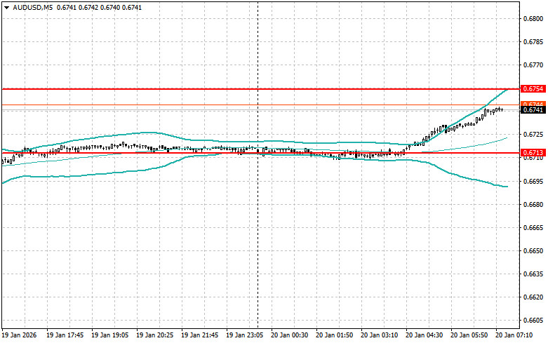Select the red 0.6754 price label

pos(533,88)
